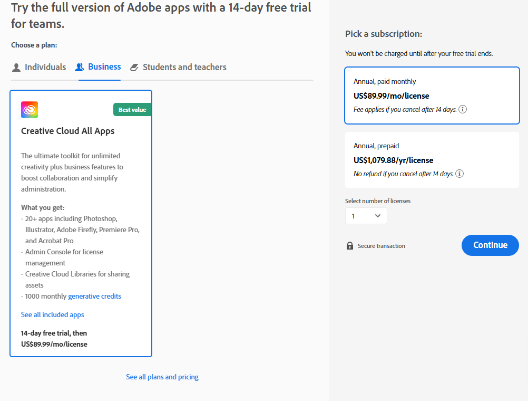Click You won't be charged notice text
The height and width of the screenshot is (401, 528).
tap(419, 54)
